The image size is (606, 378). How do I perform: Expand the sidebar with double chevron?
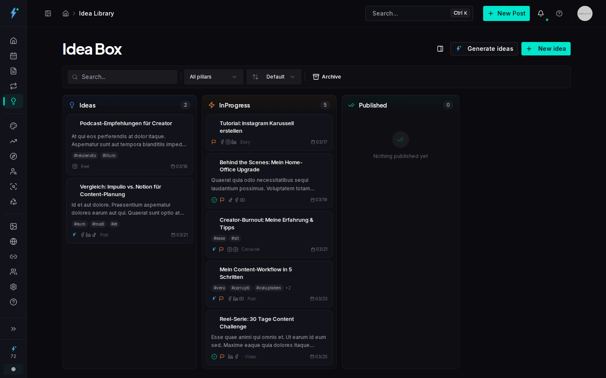click(13, 329)
